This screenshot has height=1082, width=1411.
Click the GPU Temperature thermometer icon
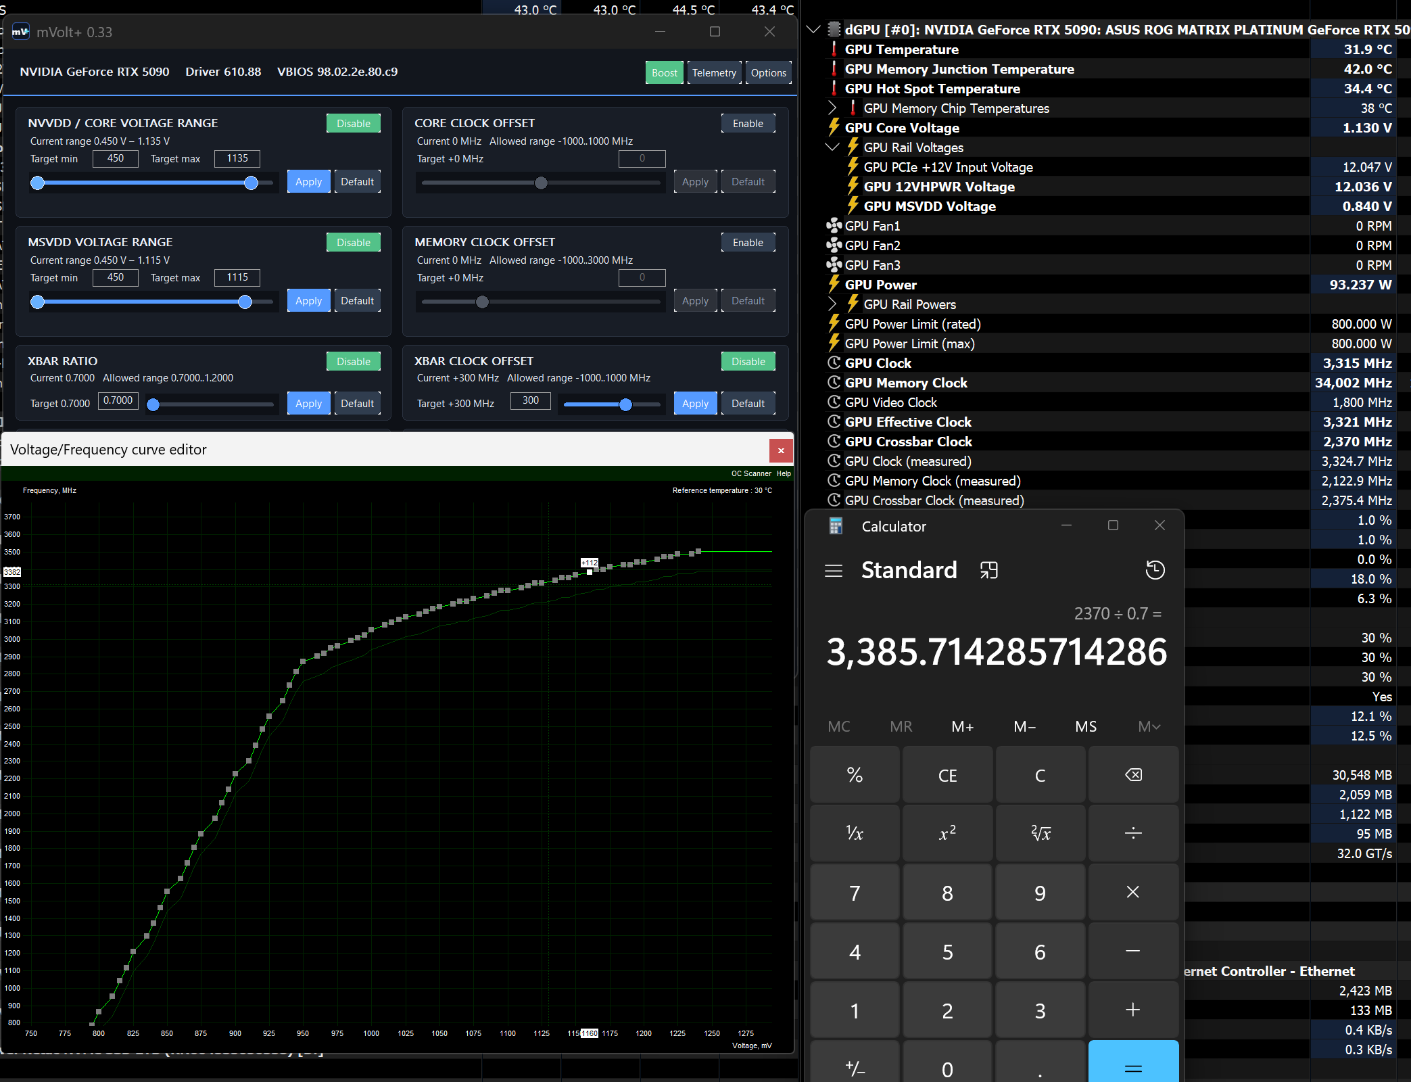[x=834, y=49]
